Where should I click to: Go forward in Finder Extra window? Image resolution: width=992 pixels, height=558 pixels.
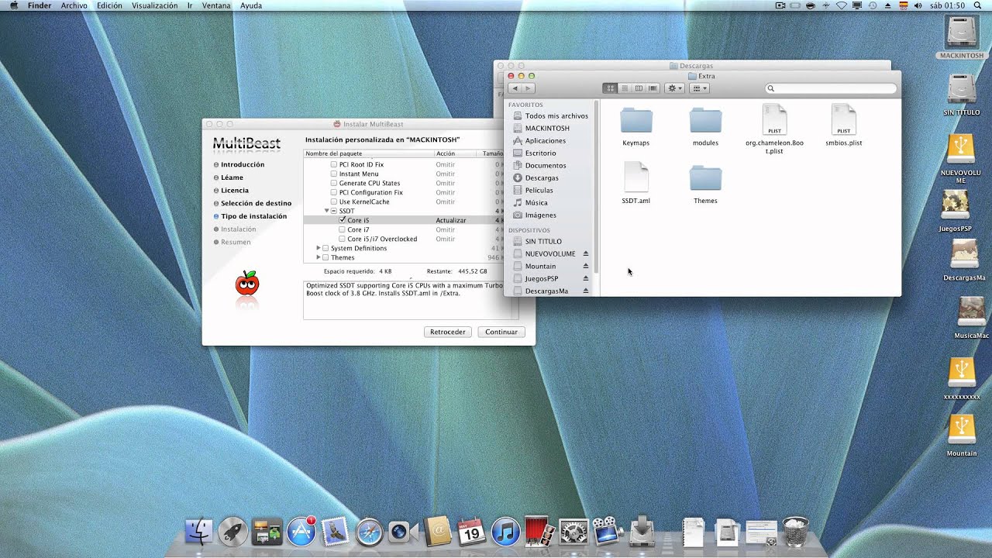point(527,88)
